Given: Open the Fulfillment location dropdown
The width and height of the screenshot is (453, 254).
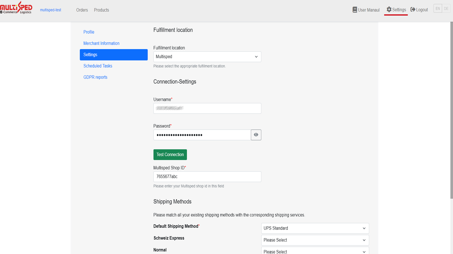Looking at the screenshot, I should 207,57.
